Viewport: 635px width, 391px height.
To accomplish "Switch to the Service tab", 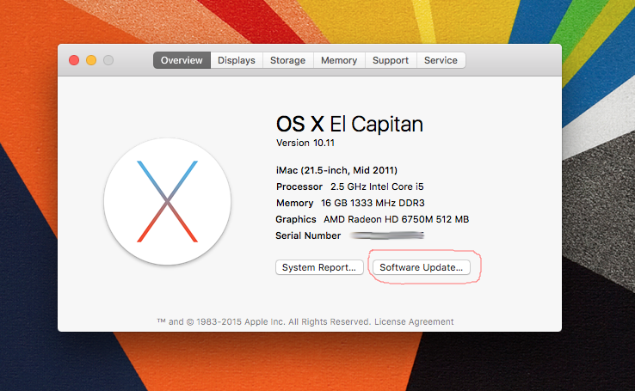I will (x=441, y=60).
